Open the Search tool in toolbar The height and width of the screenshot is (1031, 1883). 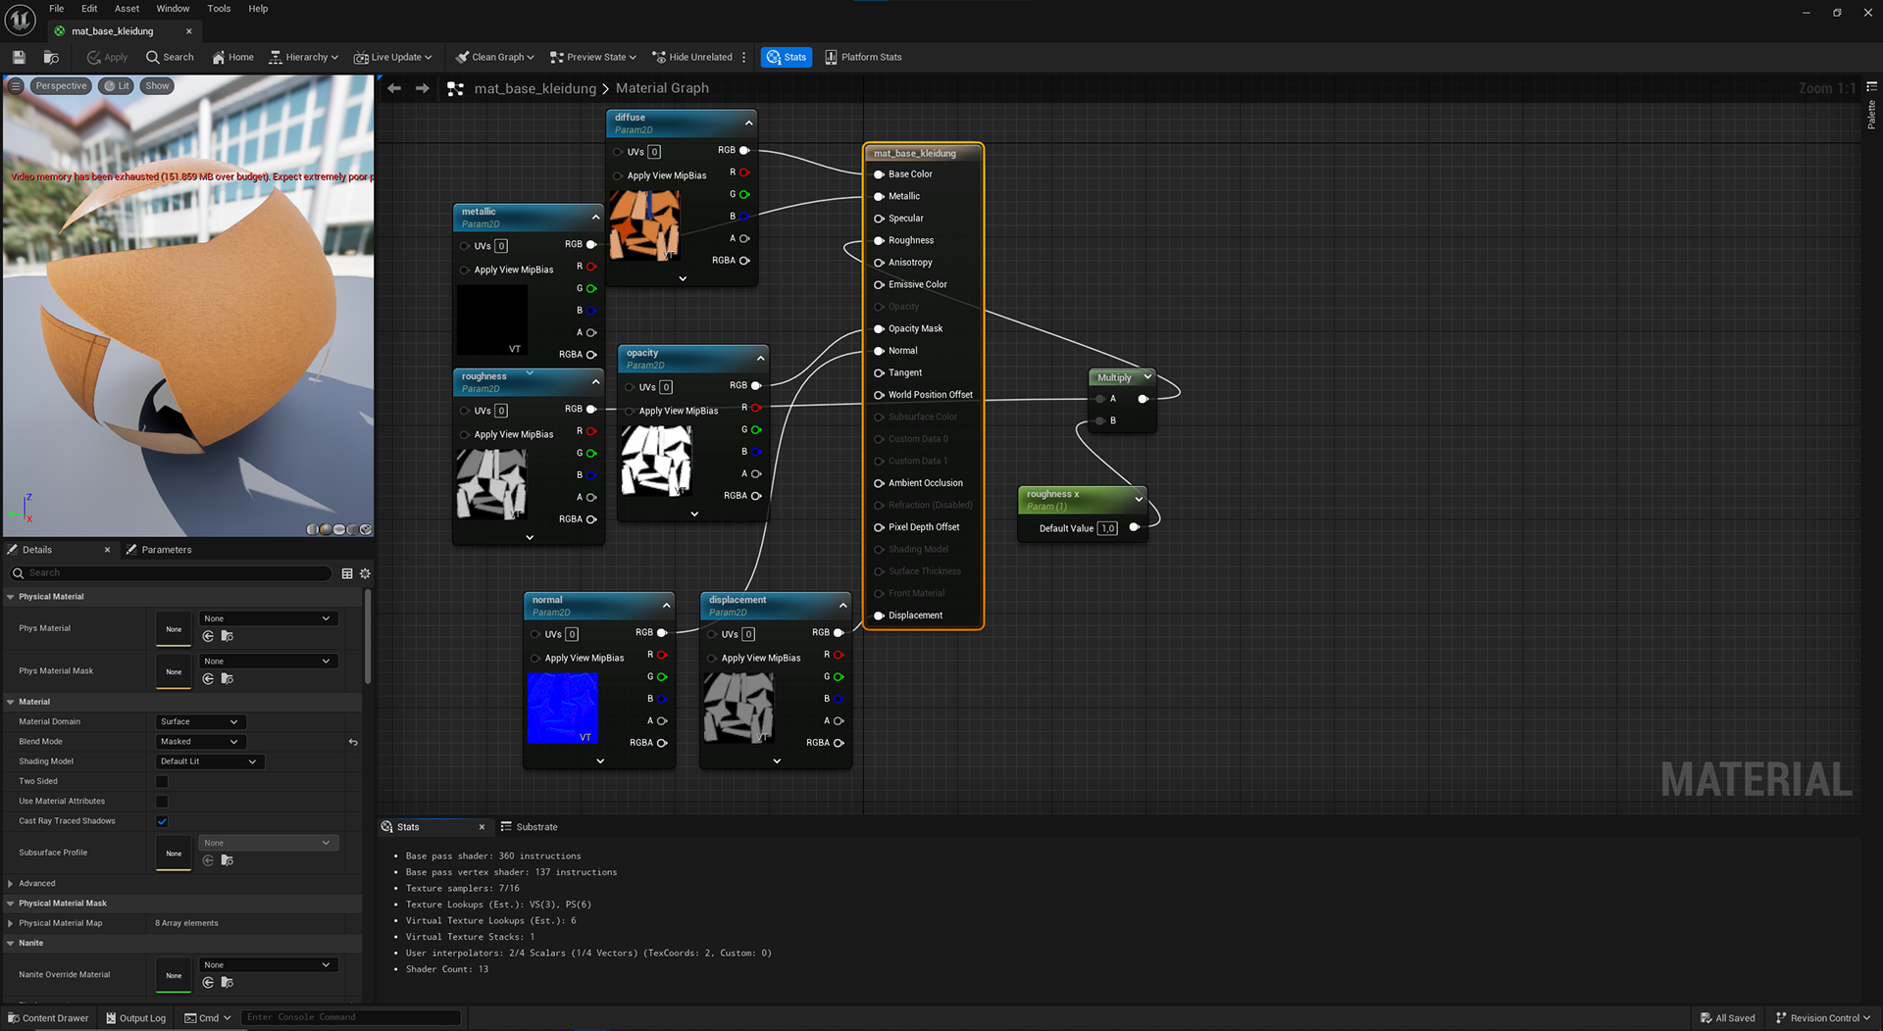[x=170, y=57]
